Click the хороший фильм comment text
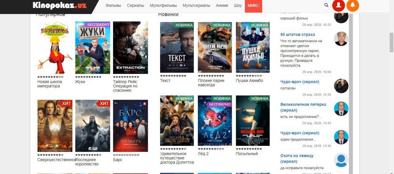 [x=294, y=18]
